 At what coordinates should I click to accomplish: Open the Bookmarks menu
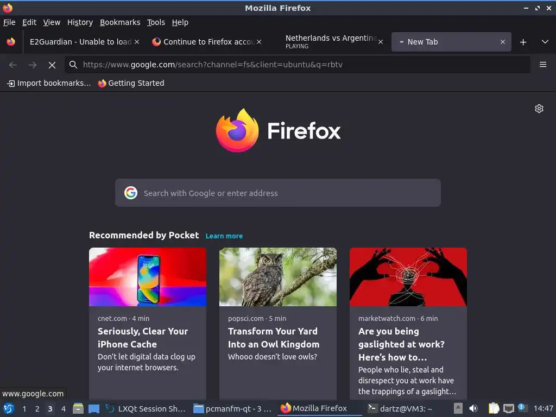click(120, 22)
